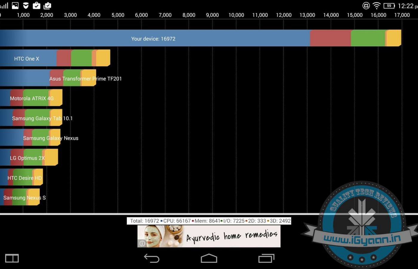
Task: Open the recent apps overview button
Action: (266, 258)
